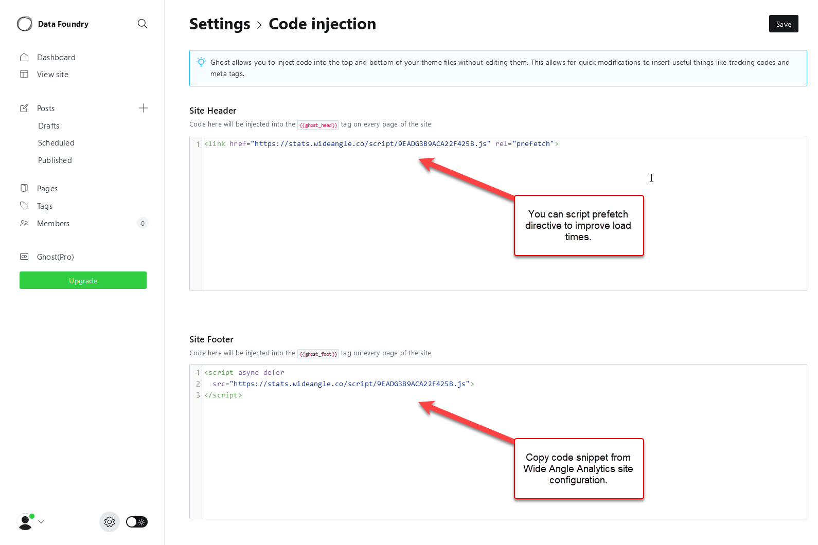Click inside the Site Footer code editor
The image size is (818, 545).
(498, 442)
